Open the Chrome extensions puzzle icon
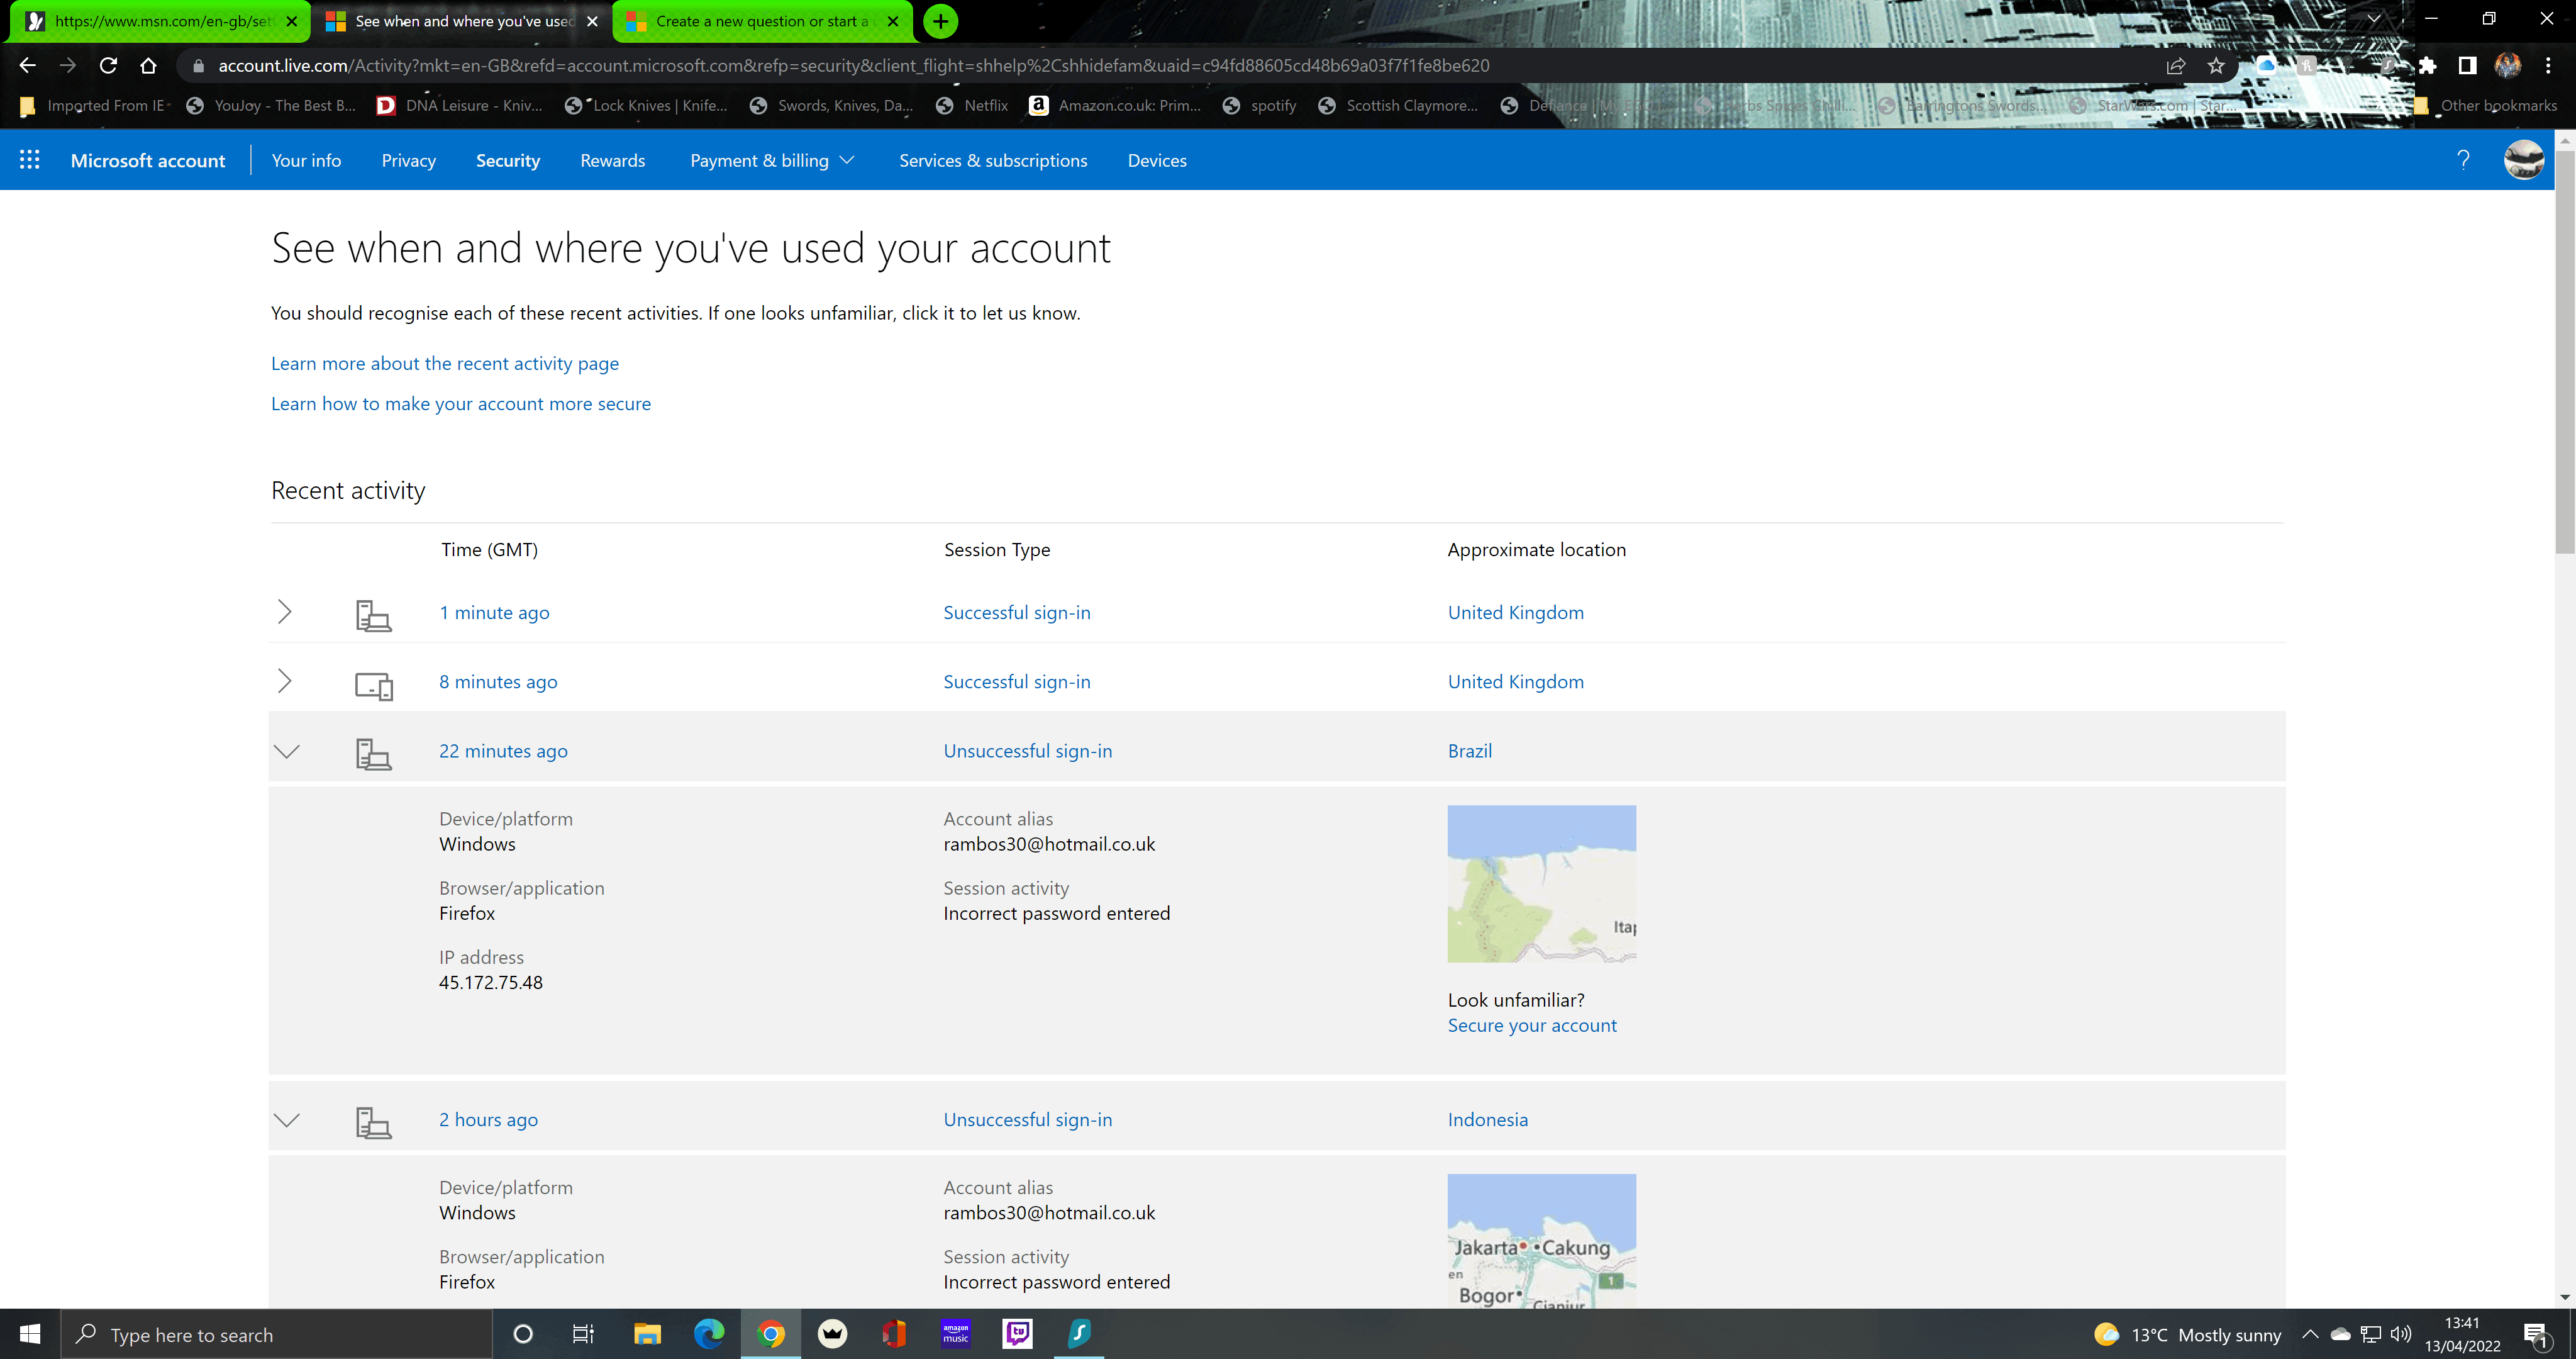This screenshot has height=1359, width=2576. (x=2427, y=66)
